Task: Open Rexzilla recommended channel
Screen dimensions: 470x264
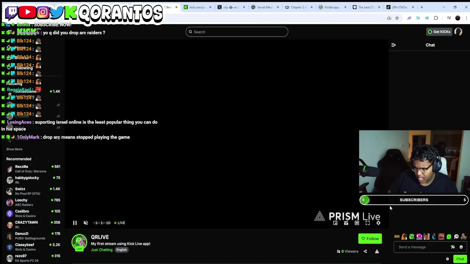Action: [33, 169]
